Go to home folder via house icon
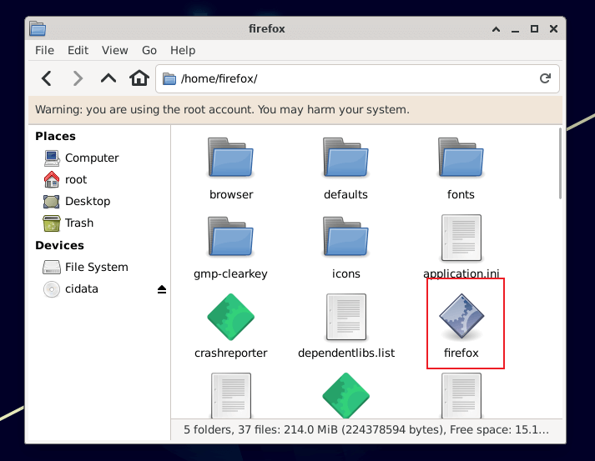Image resolution: width=595 pixels, height=461 pixels. coord(139,78)
